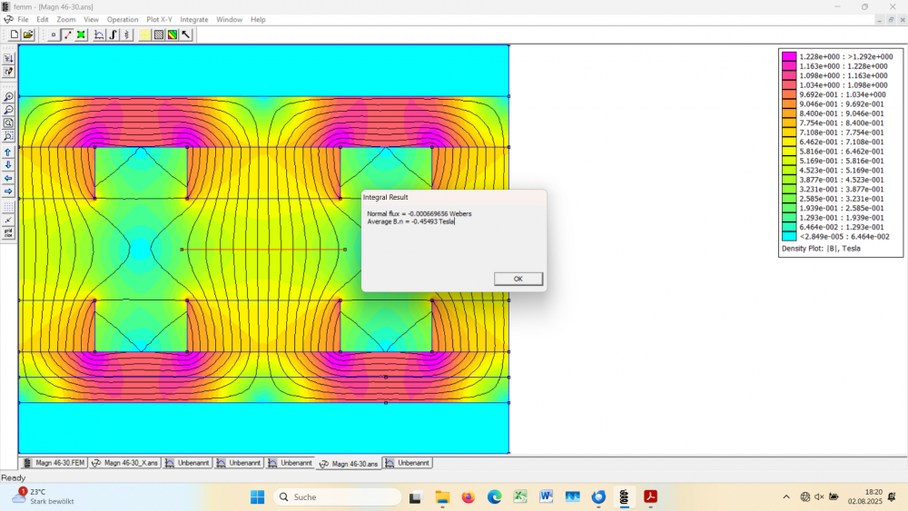Toggle the show grid button
Image resolution: width=908 pixels, height=511 pixels.
pos(8,207)
